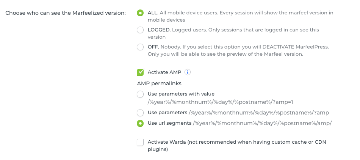Click the /?amp=1 permalink example text
This screenshot has width=360, height=160.
pyautogui.click(x=220, y=102)
